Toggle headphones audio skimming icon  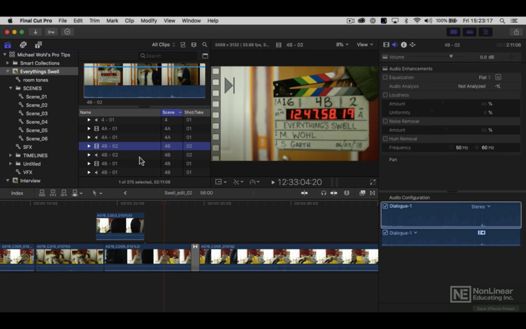pos(323,193)
